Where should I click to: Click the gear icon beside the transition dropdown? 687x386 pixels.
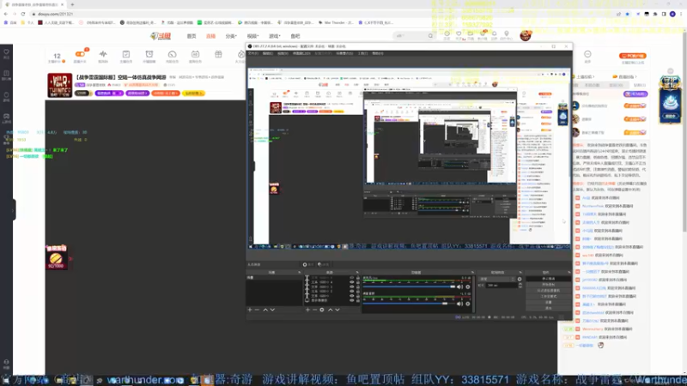click(x=520, y=279)
